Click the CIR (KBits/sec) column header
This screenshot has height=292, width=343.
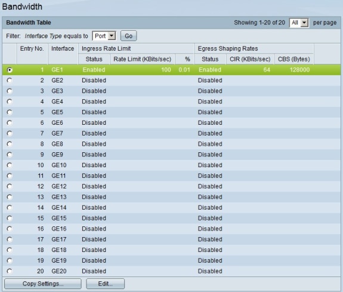pos(250,59)
